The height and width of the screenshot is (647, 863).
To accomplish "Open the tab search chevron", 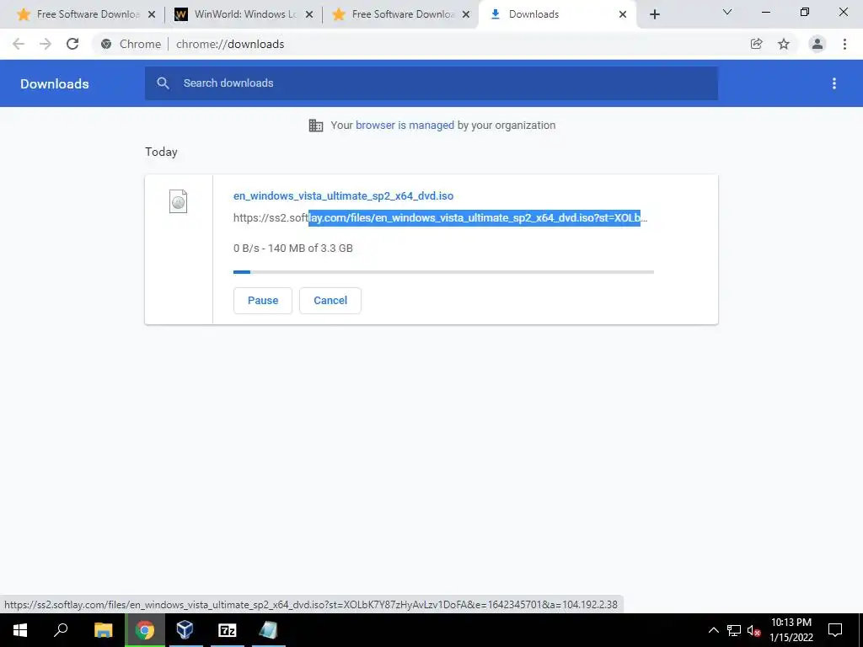I will point(727,12).
